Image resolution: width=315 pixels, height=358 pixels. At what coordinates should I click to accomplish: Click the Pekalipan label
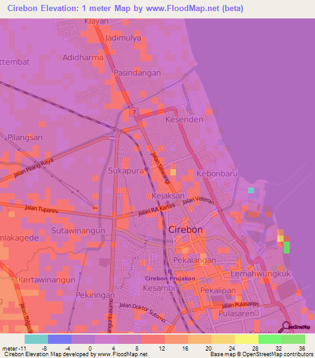pyautogui.click(x=218, y=290)
